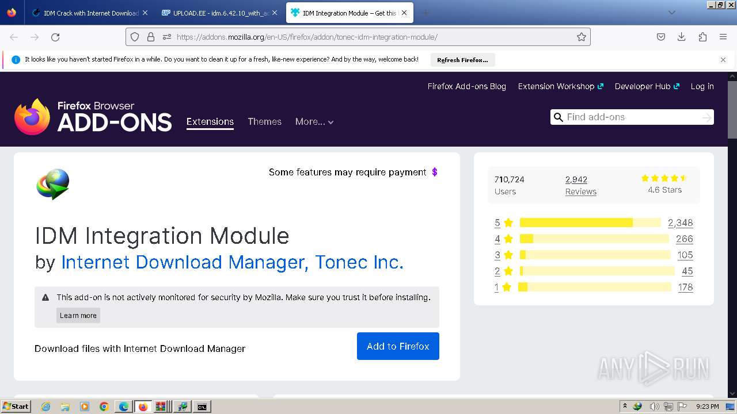Viewport: 737px width, 414px height.
Task: Click the IDM add-on globe icon
Action: [x=53, y=184]
